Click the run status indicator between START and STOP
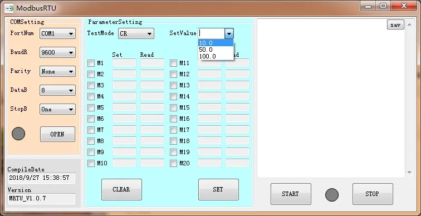 [x=332, y=195]
